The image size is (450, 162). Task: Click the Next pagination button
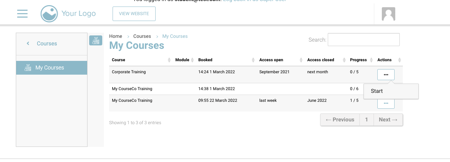(388, 120)
